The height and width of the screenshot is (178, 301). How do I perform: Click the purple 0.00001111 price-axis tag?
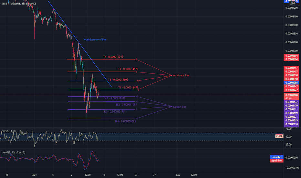(291, 109)
